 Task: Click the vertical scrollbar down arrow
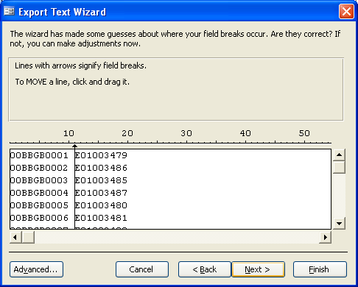click(339, 223)
